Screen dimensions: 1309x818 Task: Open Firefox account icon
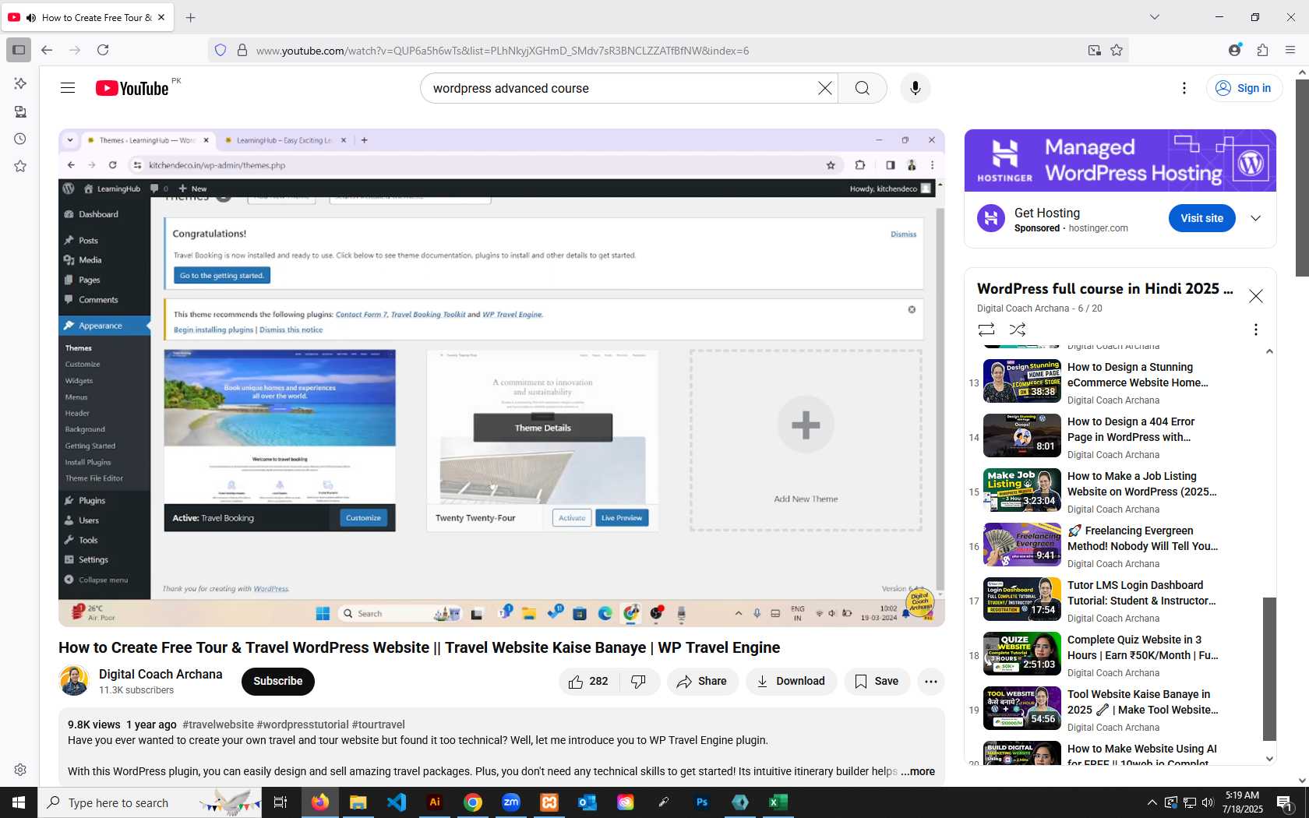(1234, 50)
